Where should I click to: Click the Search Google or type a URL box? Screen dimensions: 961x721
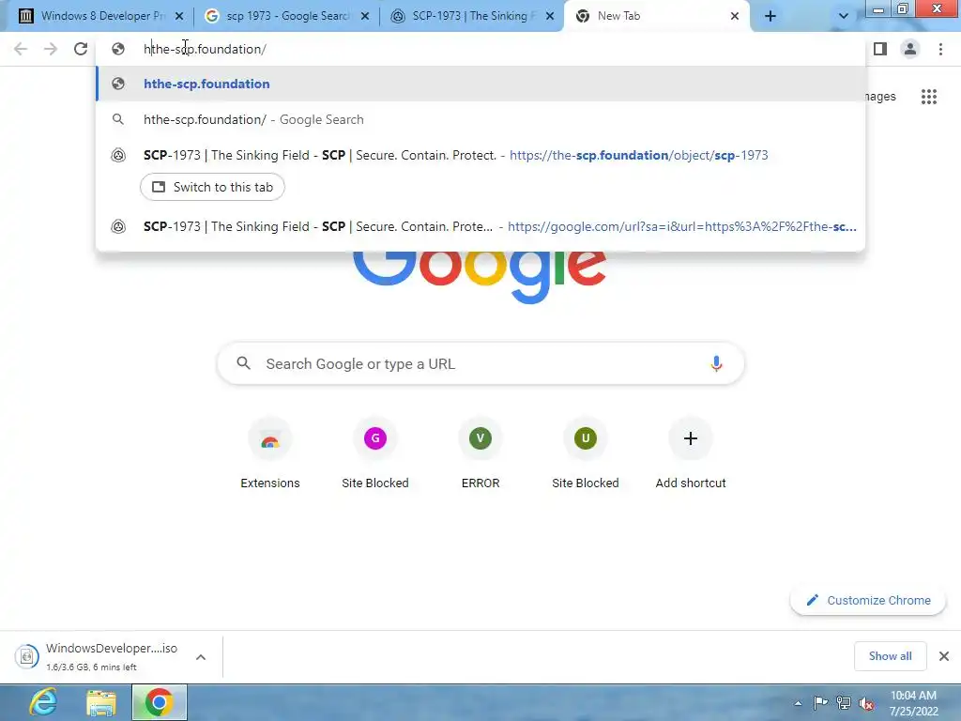(480, 363)
